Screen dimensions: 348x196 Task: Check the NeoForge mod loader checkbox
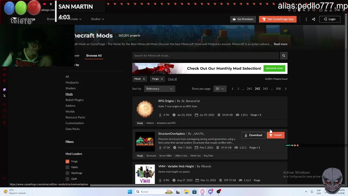pyautogui.click(x=67, y=173)
